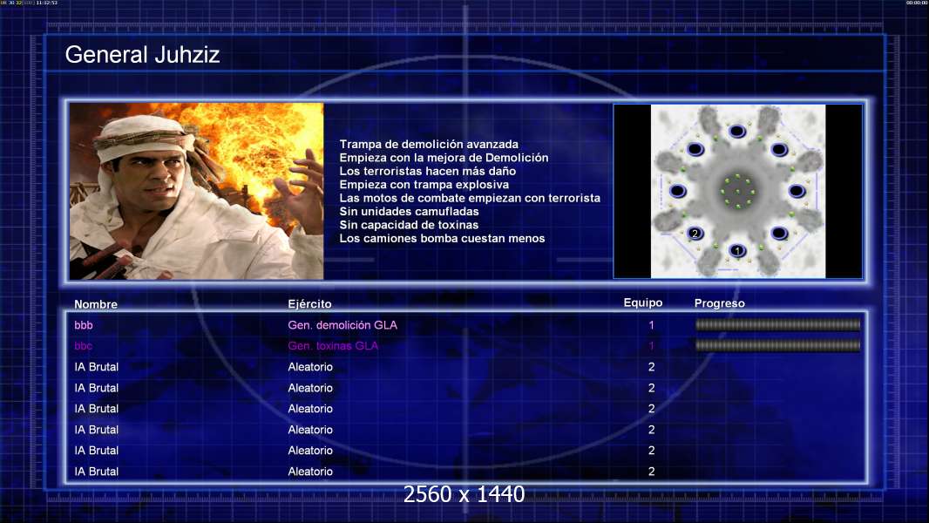Click start position marker 2 on the map
Viewport: 929px width, 523px height.
[x=695, y=234]
